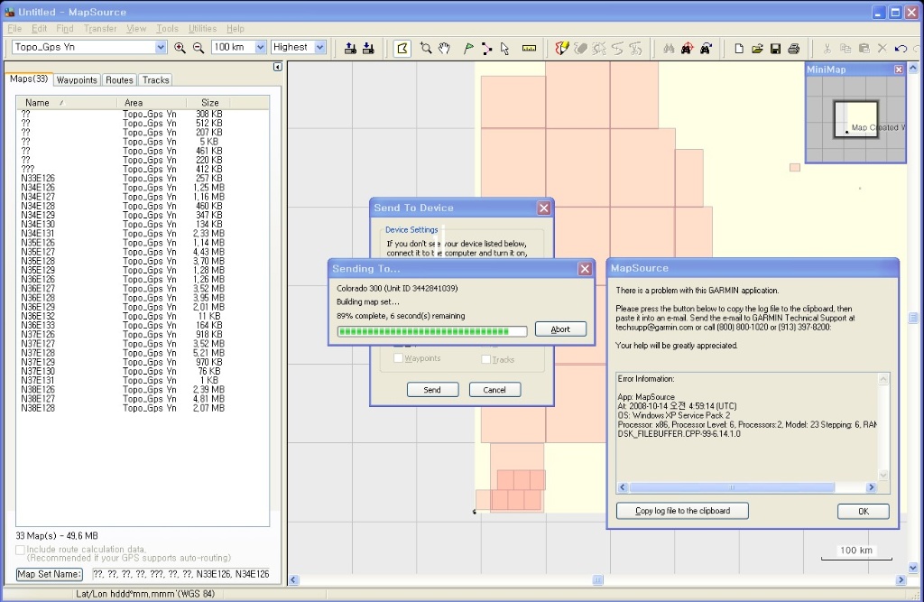This screenshot has width=924, height=602.
Task: Select the Zoom tool with dashed box
Action: pyautogui.click(x=426, y=49)
